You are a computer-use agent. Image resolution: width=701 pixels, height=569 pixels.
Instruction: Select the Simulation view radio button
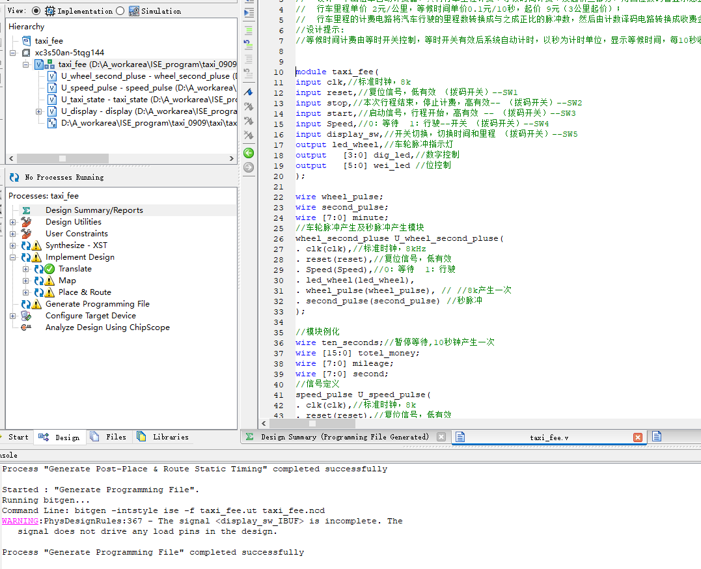pyautogui.click(x=120, y=11)
